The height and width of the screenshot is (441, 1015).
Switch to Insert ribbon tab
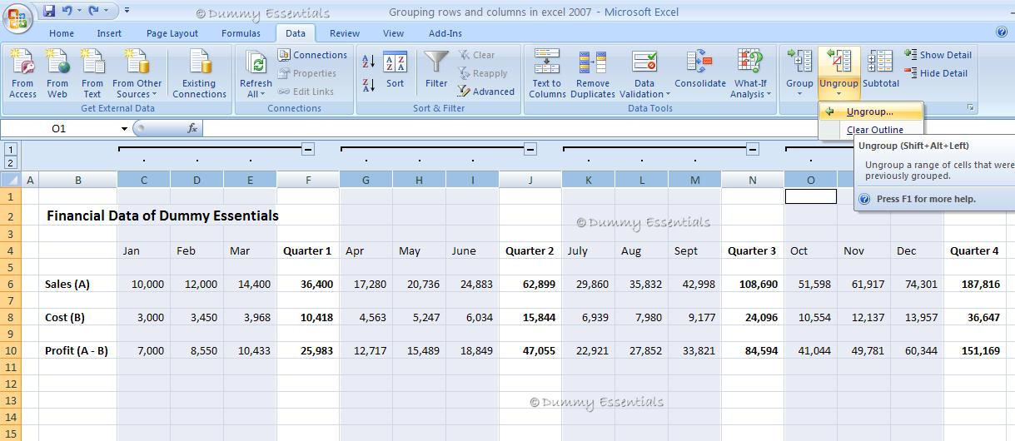(109, 33)
